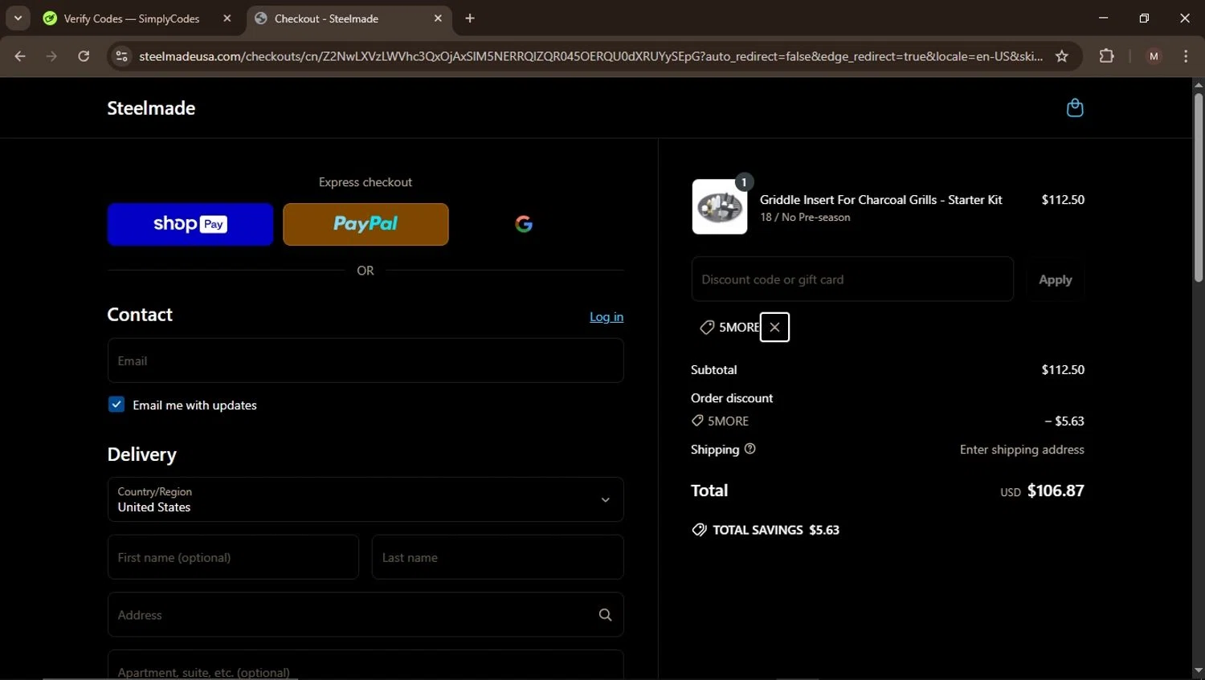Open the browser extensions puzzle icon
1205x680 pixels.
[x=1107, y=56]
